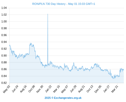Click the Aug 16 x-axis date label
Viewport: 126px width, 102px height.
(x=23, y=89)
